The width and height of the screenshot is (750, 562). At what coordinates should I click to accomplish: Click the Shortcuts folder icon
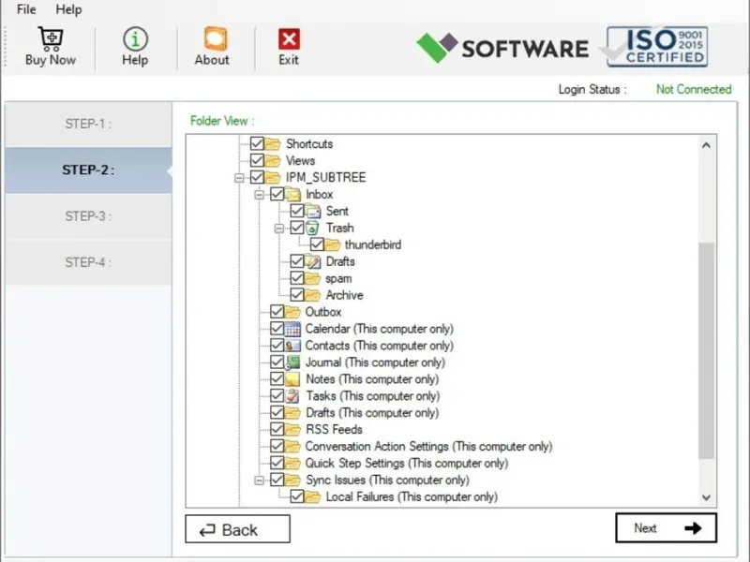coord(273,143)
